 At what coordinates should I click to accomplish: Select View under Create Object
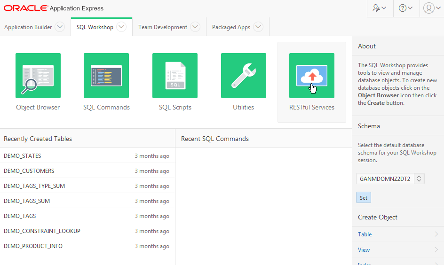pyautogui.click(x=364, y=250)
